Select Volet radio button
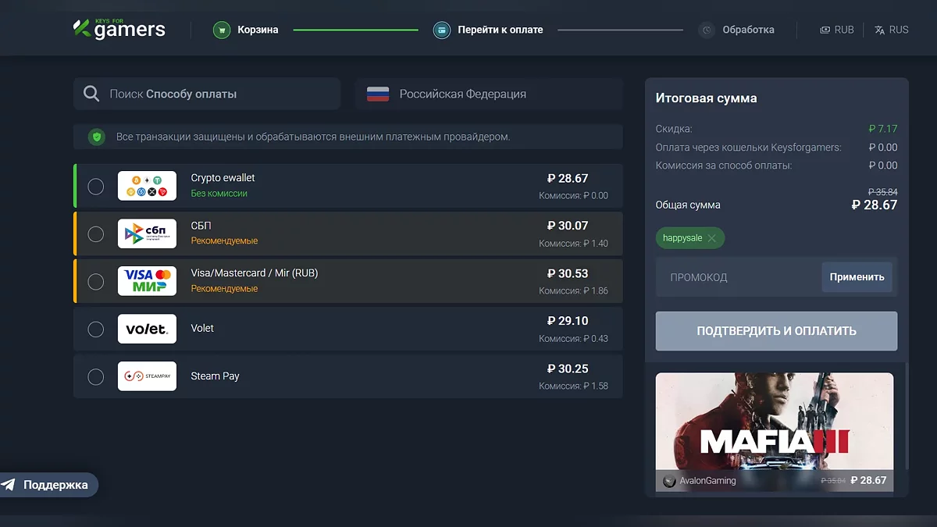The width and height of the screenshot is (937, 527). [x=95, y=329]
